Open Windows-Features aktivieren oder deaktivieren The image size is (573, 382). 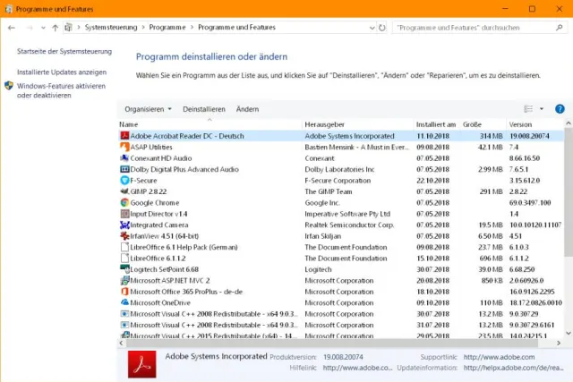point(61,90)
